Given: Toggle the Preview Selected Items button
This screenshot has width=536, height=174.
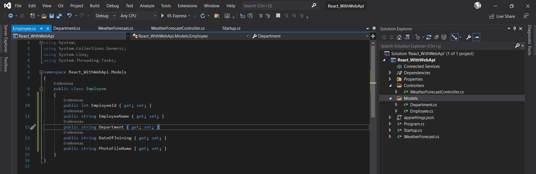Looking at the screenshot, I should pos(477,37).
